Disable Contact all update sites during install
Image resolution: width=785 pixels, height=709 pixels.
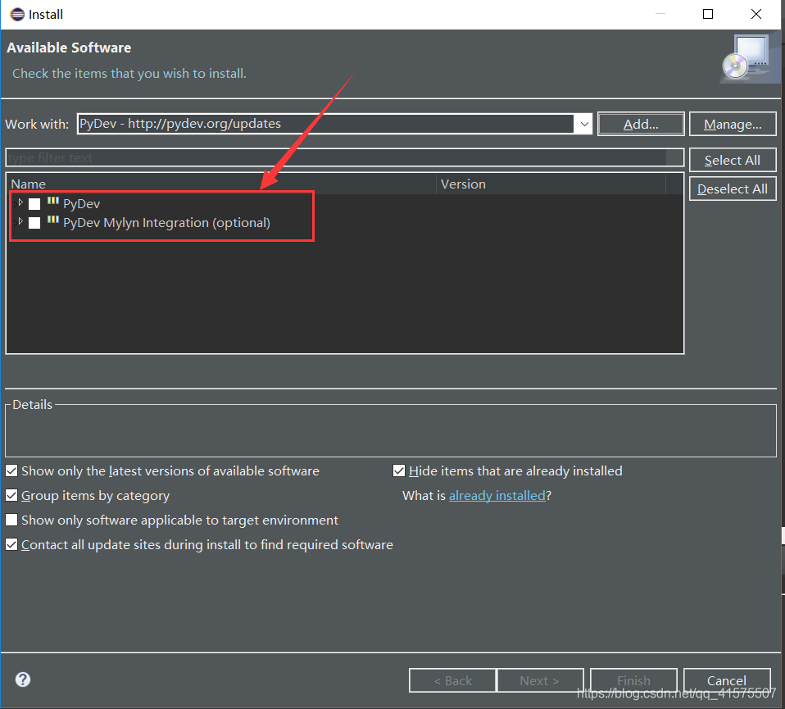(11, 544)
